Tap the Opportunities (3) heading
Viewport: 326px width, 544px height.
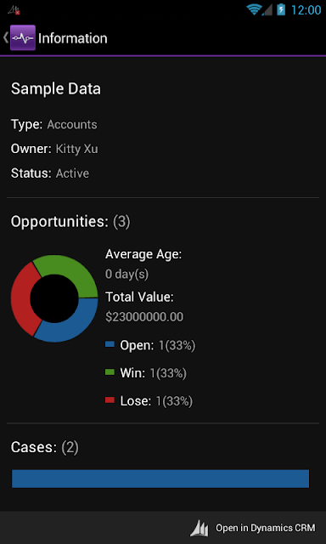click(70, 222)
